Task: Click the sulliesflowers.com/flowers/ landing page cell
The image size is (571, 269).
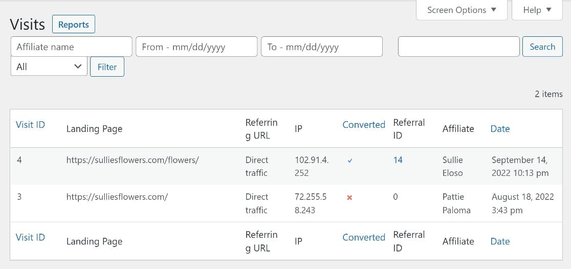Action: coord(133,160)
